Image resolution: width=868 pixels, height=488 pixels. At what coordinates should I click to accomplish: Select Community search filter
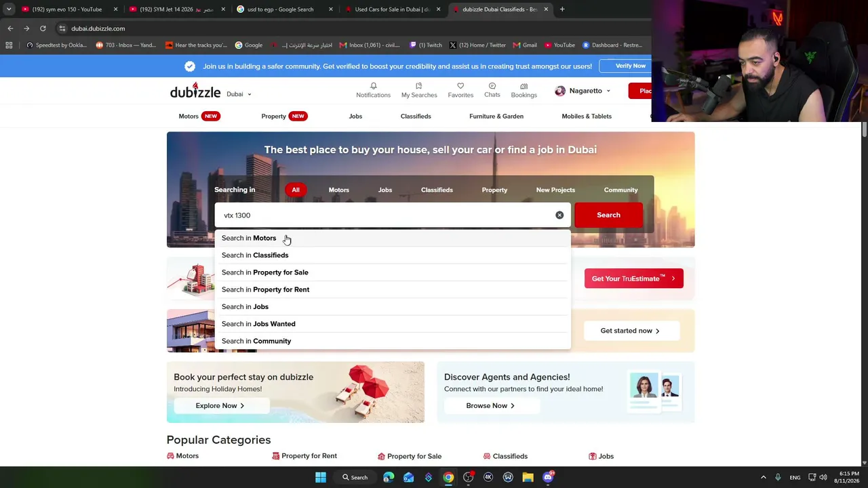[x=620, y=190]
